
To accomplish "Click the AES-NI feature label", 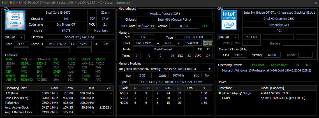I will (x=11, y=80).
